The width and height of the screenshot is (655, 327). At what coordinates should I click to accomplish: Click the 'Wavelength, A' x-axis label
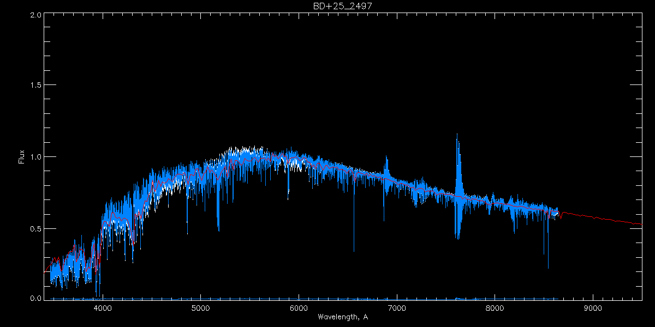(342, 317)
